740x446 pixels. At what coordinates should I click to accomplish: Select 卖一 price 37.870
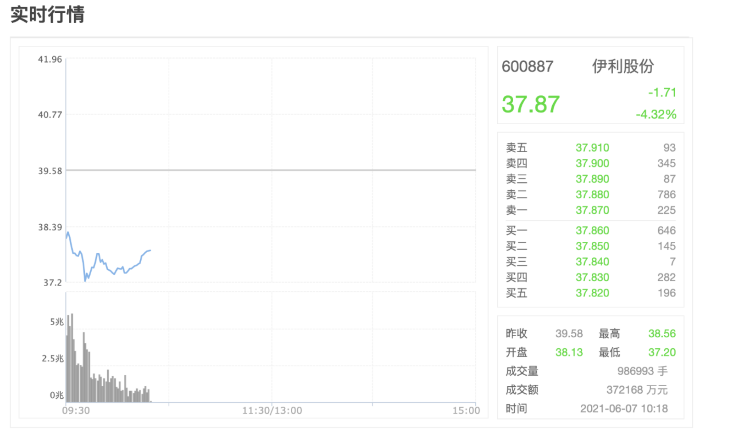click(x=592, y=210)
